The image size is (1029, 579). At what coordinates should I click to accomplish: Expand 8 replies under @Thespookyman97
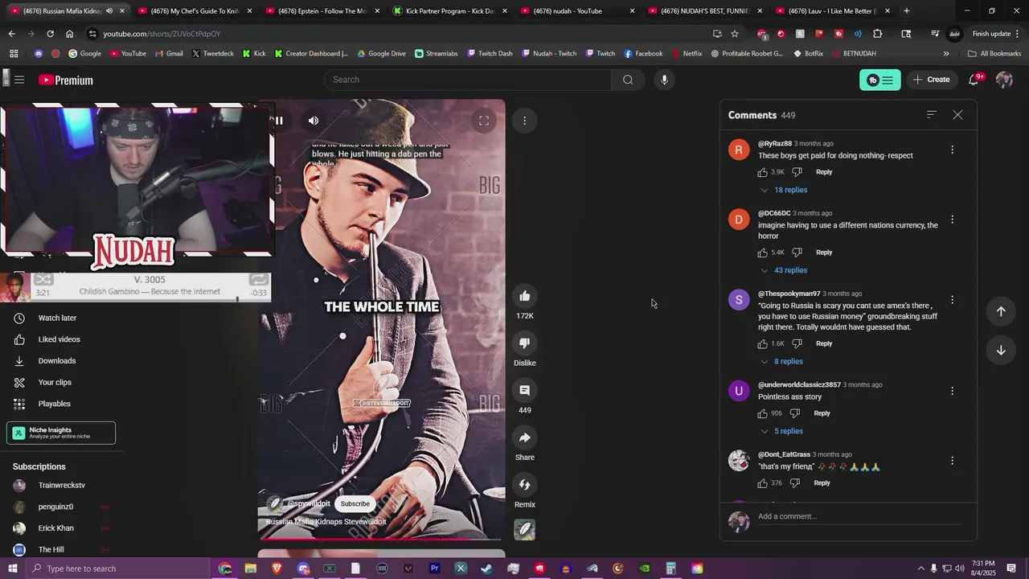pyautogui.click(x=781, y=362)
